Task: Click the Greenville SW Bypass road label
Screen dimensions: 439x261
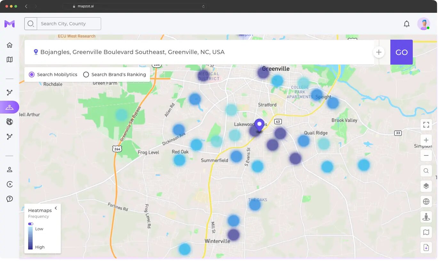Action: pos(131,123)
